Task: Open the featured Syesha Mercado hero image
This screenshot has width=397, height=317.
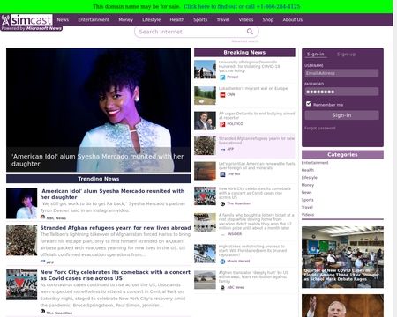Action: 99,110
